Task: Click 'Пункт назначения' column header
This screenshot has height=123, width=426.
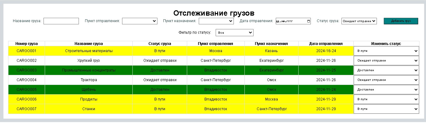Action: (x=271, y=44)
